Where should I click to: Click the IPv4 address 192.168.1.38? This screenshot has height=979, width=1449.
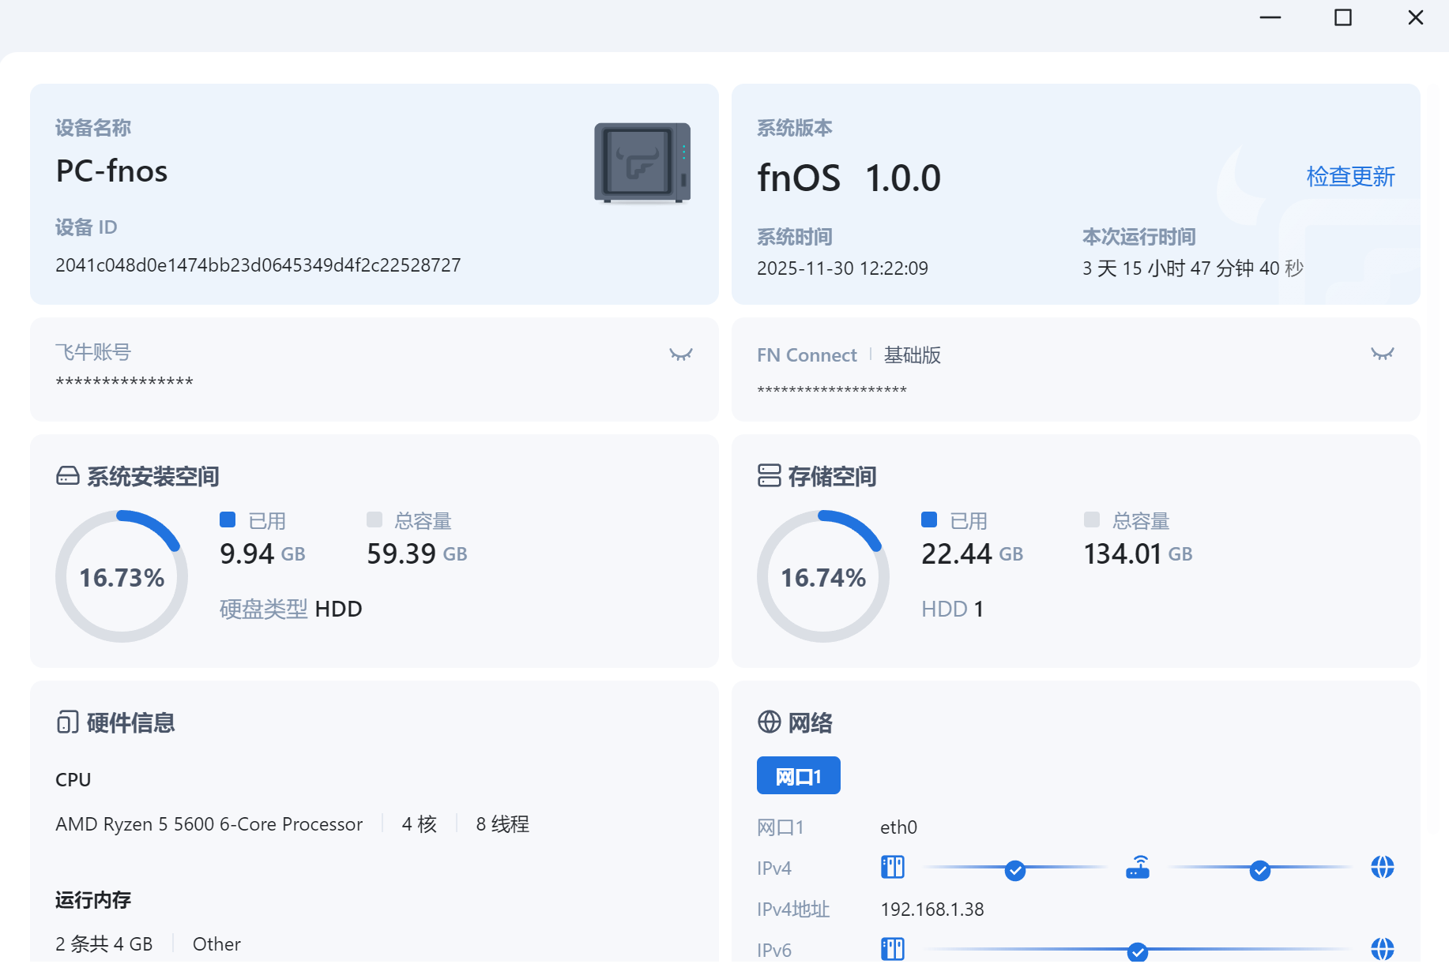point(931,910)
